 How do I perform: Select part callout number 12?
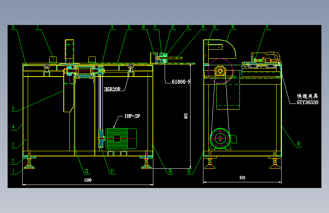coord(173,27)
